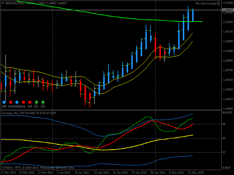Click the 1.54170 price scale value

228,32
